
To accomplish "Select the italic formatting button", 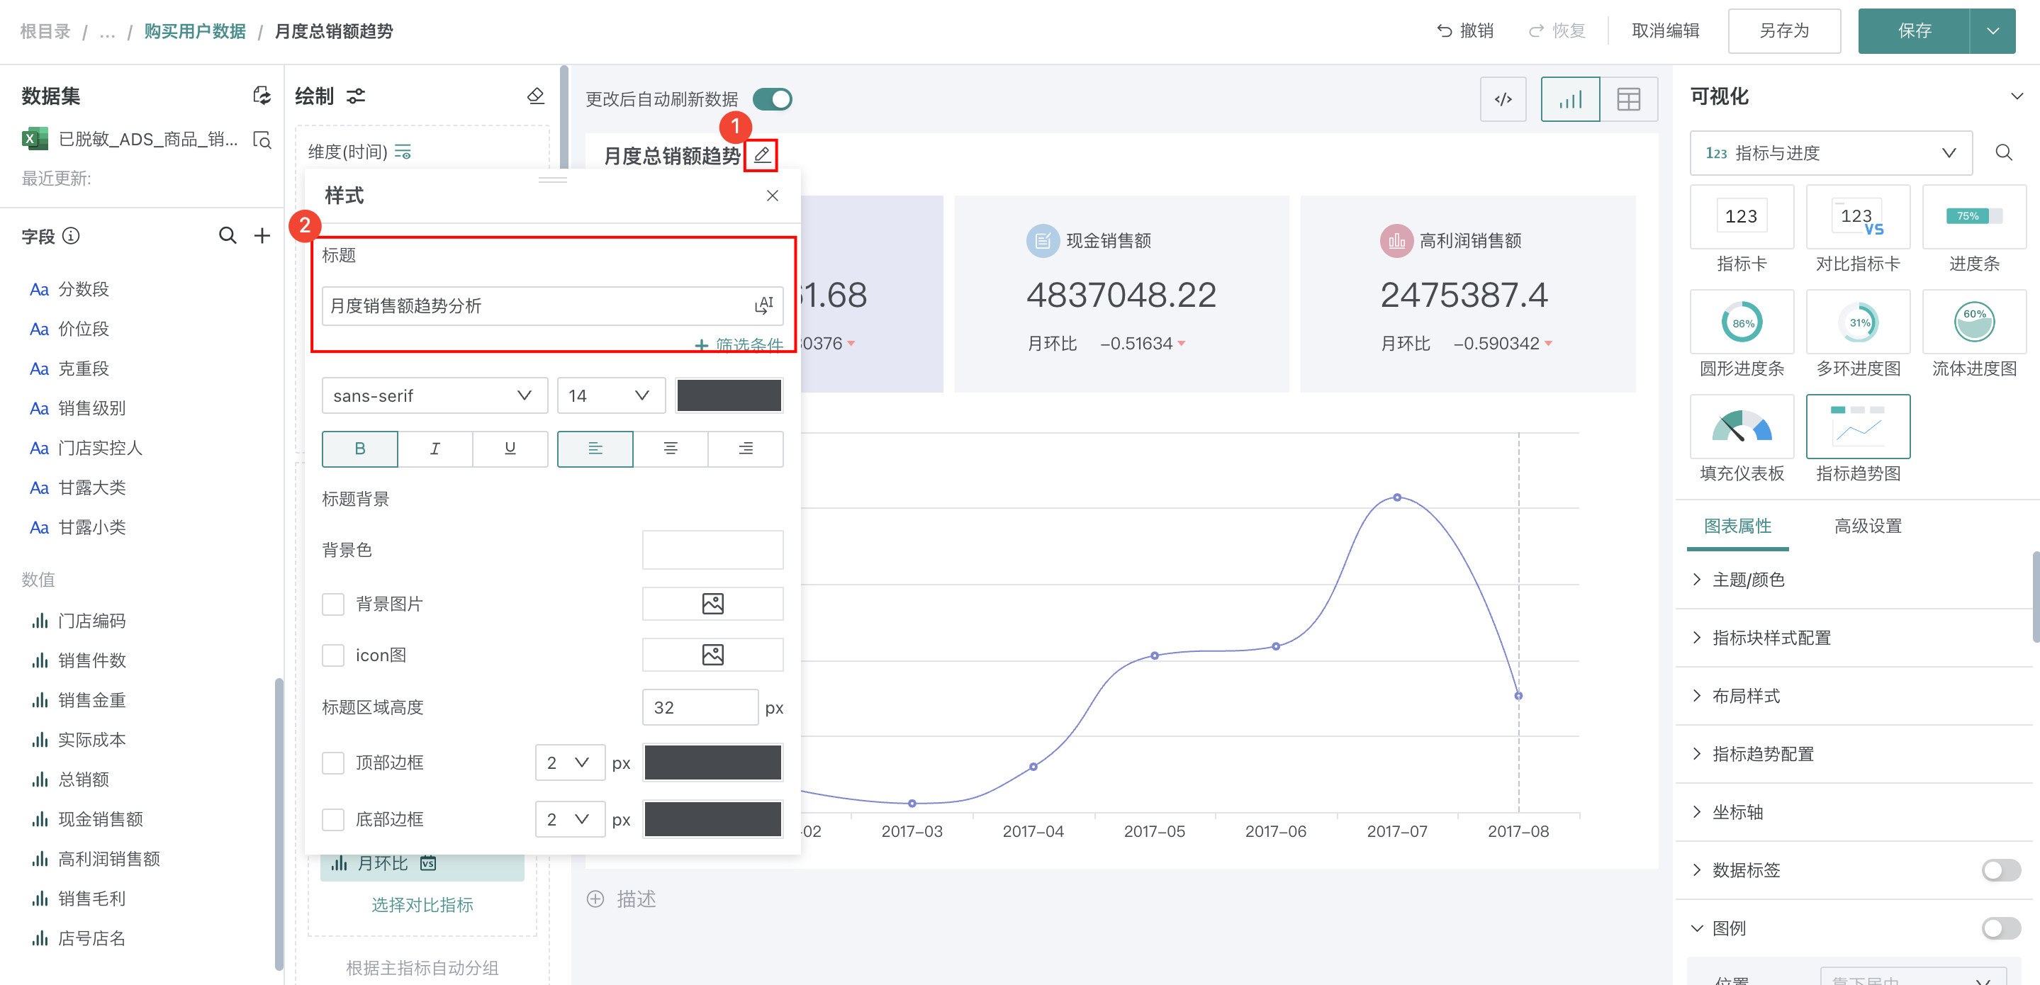I will (x=435, y=449).
